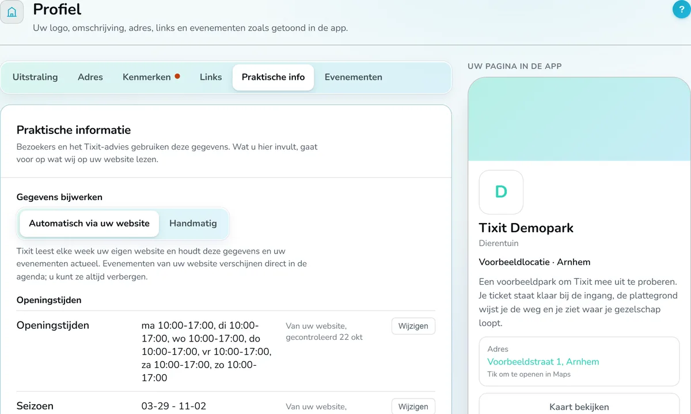Click Tik om te openen in Maps

pyautogui.click(x=529, y=374)
